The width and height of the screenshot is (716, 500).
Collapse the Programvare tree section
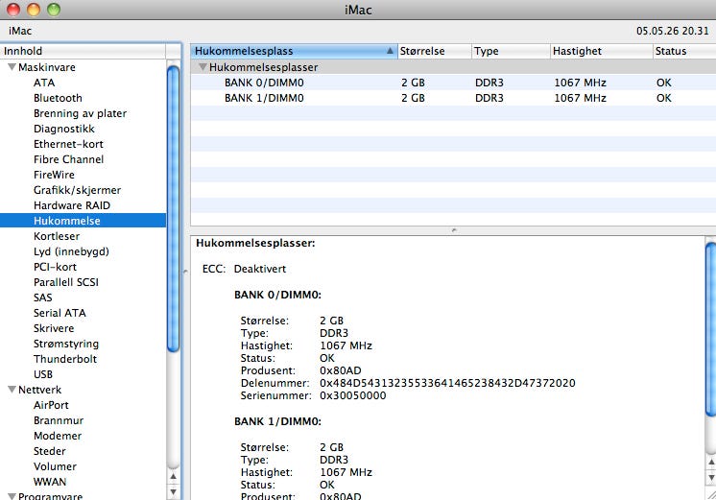[x=12, y=496]
